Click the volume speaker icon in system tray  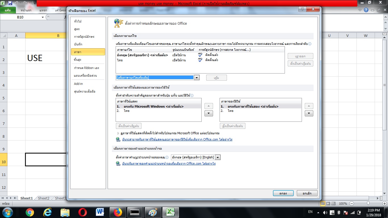[x=325, y=213]
